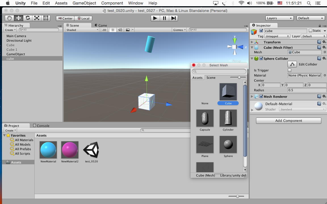Viewport: 327px width, 204px height.
Task: Select the Rect transform tool
Action: (x=46, y=18)
